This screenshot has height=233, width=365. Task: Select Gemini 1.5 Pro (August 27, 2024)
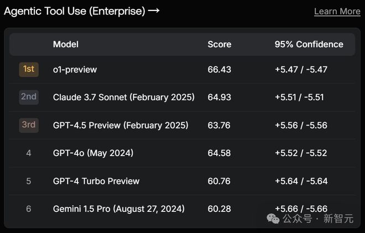118,209
